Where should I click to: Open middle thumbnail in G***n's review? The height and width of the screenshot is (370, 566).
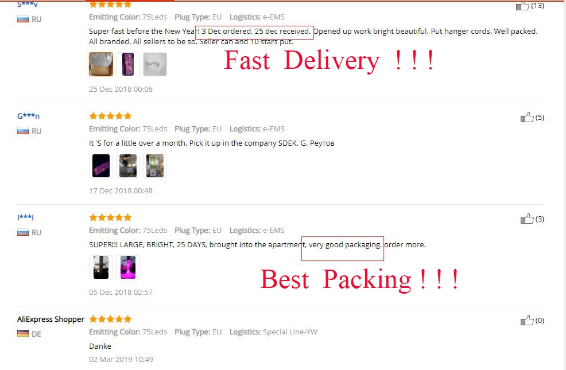(x=128, y=166)
